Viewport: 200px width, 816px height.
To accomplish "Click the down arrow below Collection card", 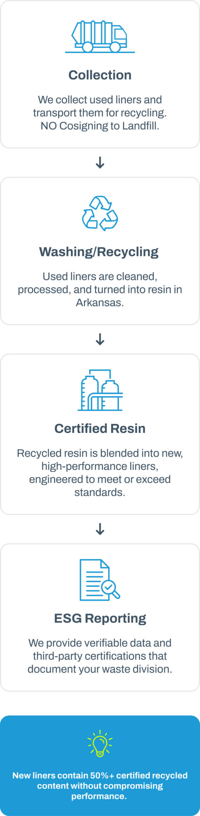I will 100,163.
